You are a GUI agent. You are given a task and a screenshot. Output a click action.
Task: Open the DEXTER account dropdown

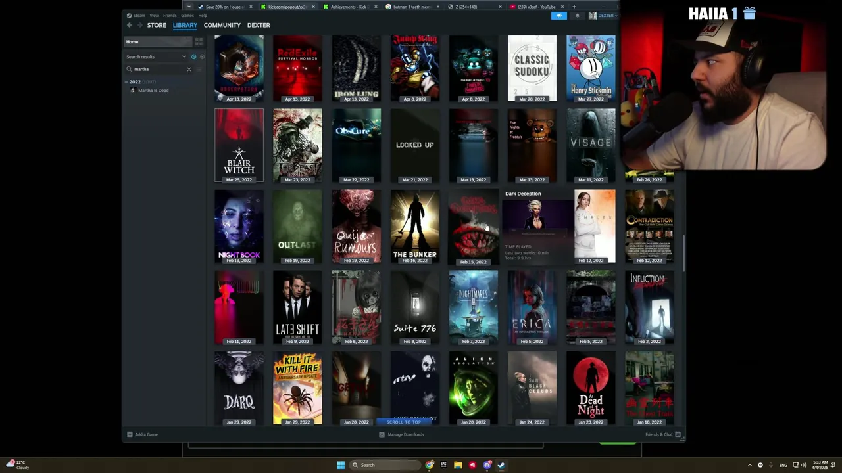coord(603,16)
